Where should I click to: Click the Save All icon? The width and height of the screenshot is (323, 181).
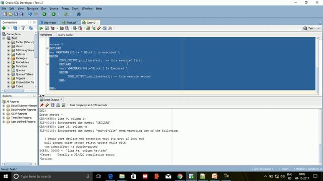coord(21,14)
